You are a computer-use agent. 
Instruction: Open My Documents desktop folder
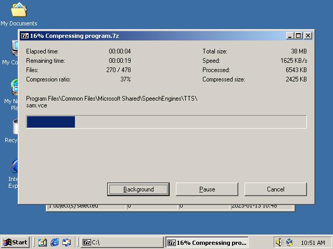pos(19,10)
